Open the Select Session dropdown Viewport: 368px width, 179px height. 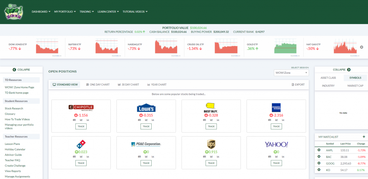point(291,73)
